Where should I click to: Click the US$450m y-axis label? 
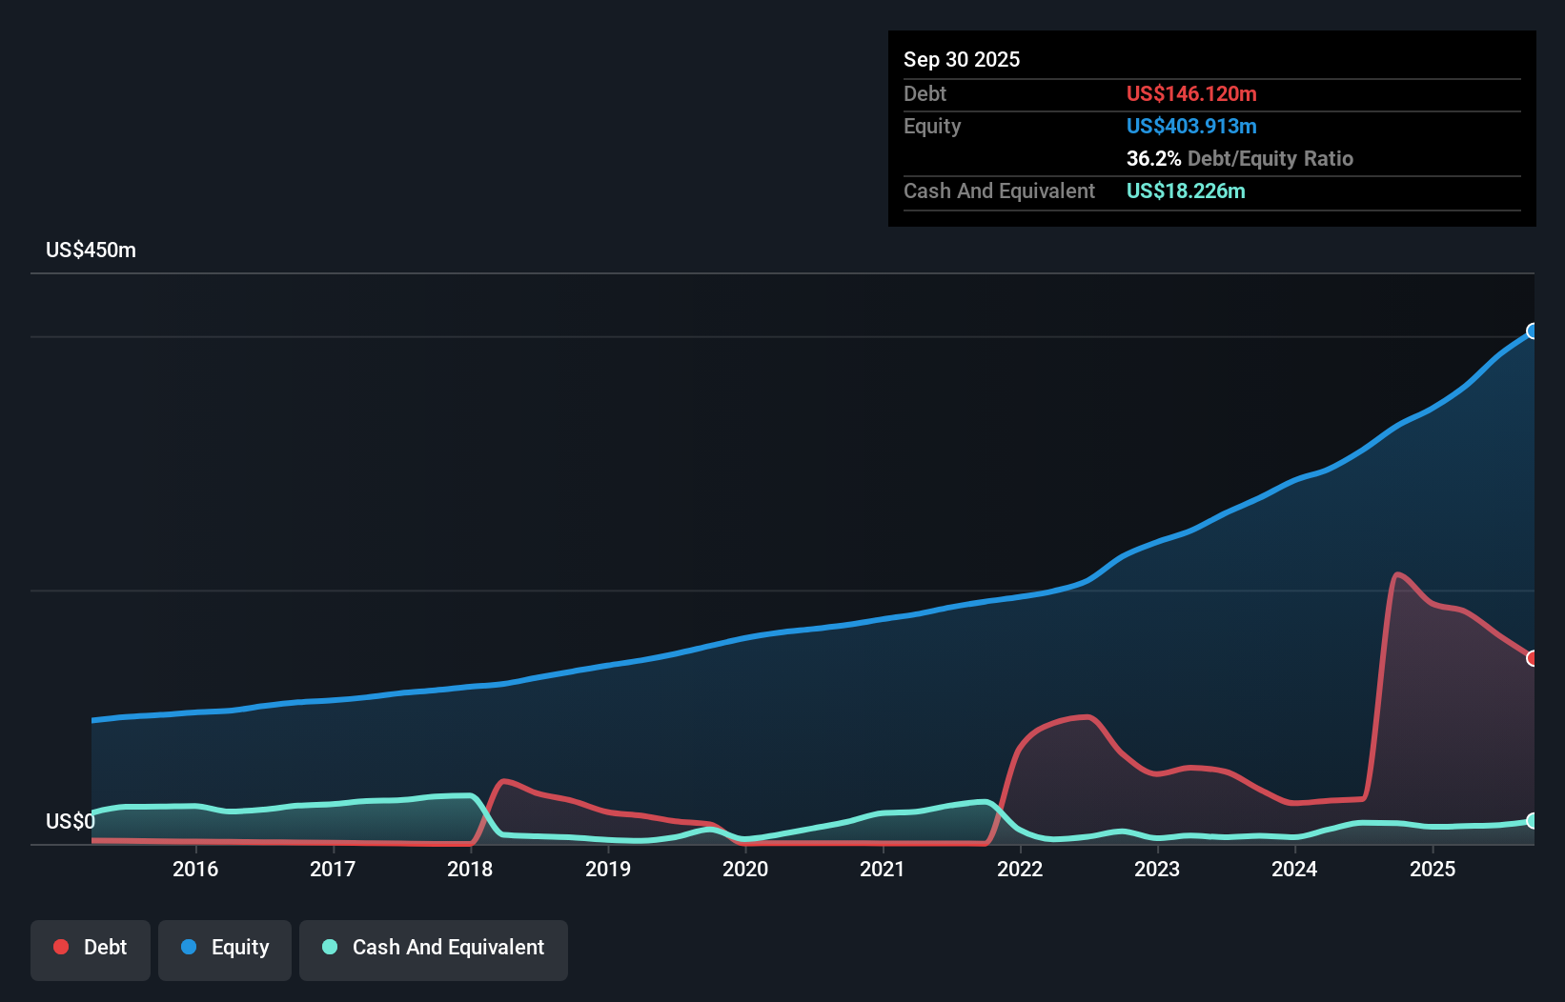pyautogui.click(x=91, y=250)
